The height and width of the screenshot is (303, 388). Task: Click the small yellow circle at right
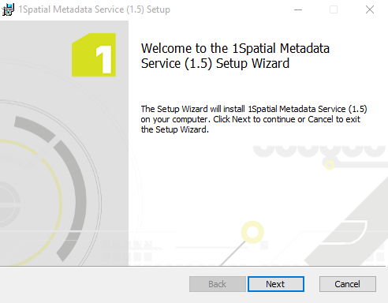coord(330,165)
